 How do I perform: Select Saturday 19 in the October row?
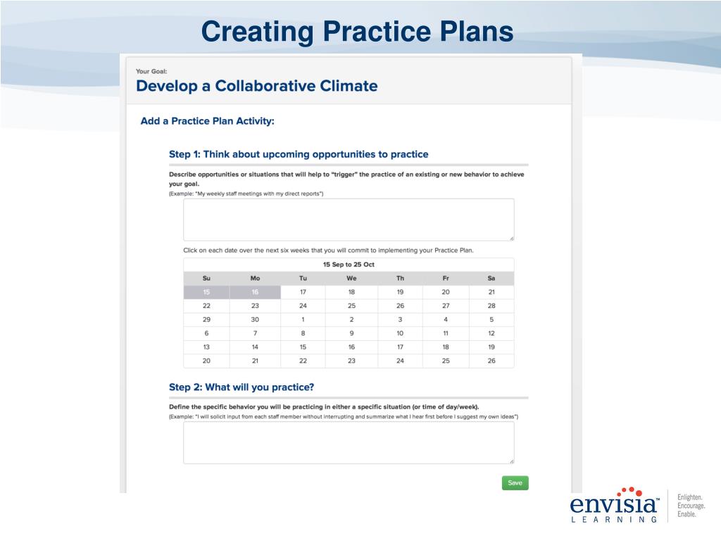click(491, 347)
